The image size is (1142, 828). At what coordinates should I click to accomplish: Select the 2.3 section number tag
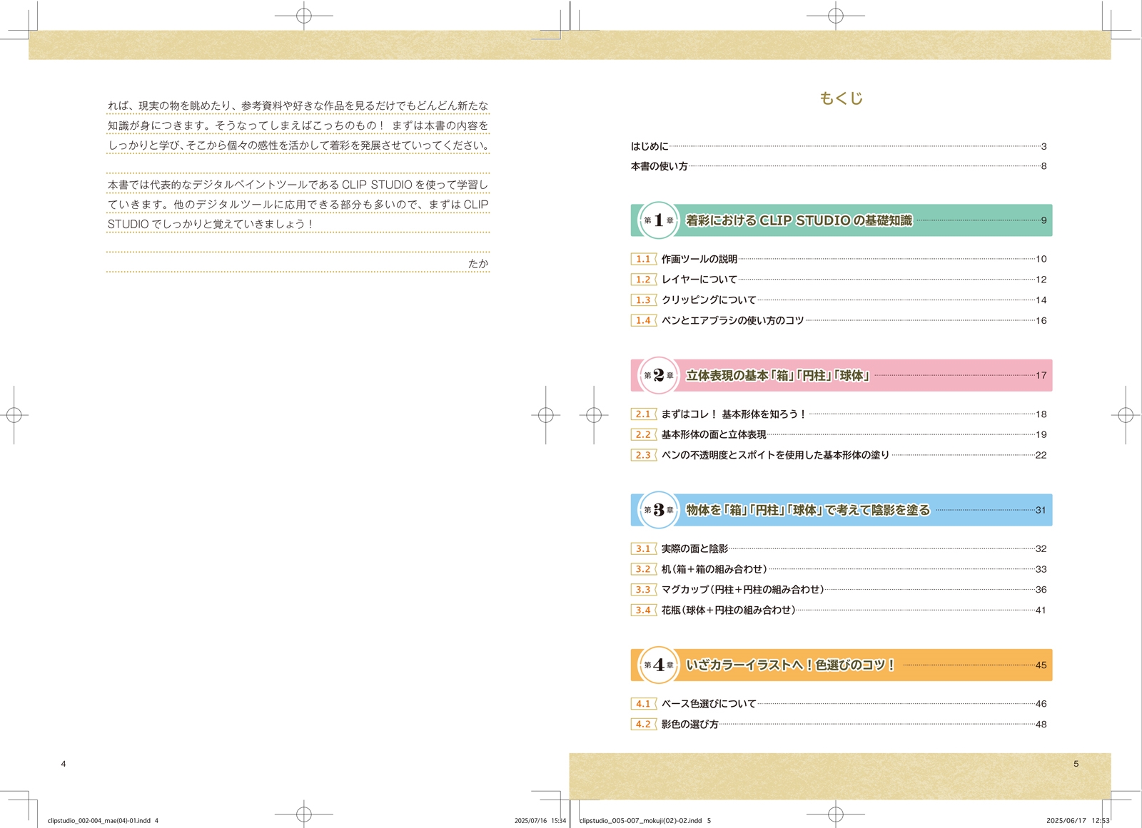[x=643, y=455]
